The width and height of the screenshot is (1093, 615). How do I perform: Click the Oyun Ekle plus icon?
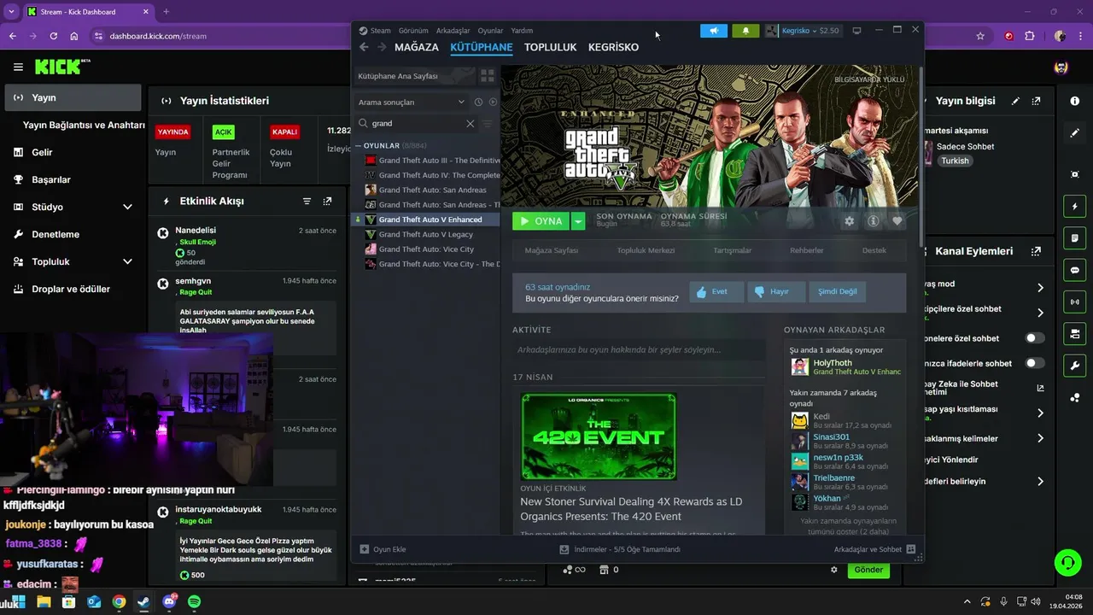pos(365,549)
